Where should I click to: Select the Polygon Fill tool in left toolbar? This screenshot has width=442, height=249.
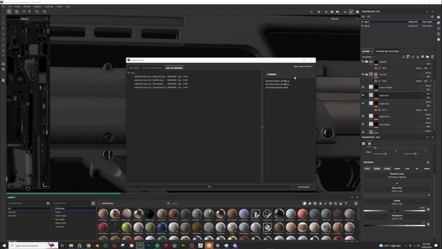3,34
